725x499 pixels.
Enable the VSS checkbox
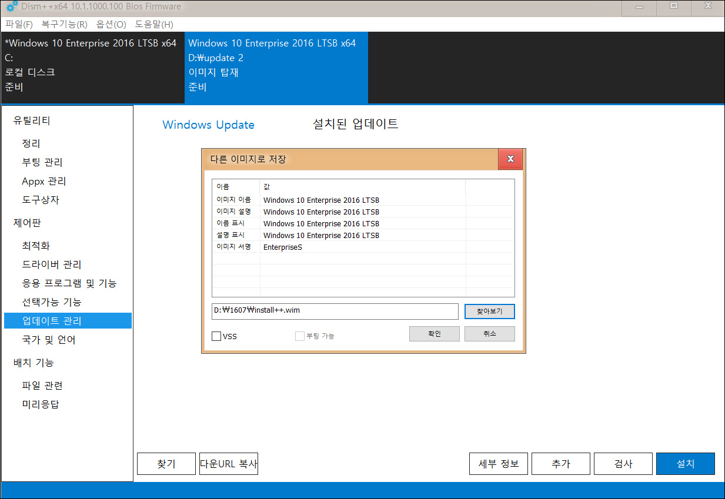click(216, 336)
